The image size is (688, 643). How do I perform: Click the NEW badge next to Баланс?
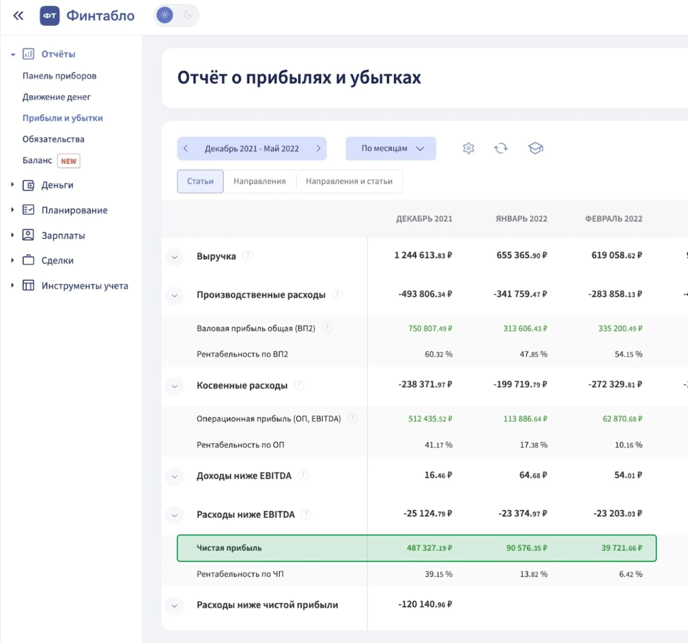click(x=69, y=161)
